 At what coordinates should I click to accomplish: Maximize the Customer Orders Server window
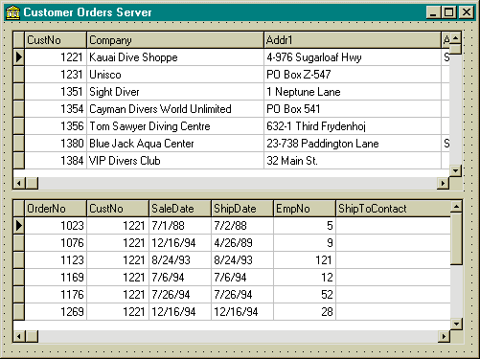tap(448, 12)
